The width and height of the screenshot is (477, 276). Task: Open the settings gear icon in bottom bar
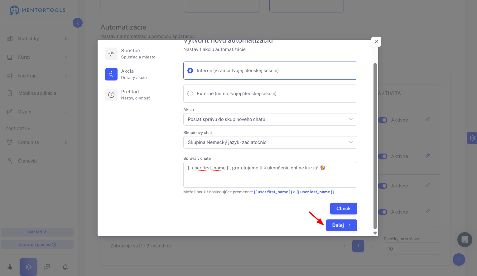coord(28,267)
